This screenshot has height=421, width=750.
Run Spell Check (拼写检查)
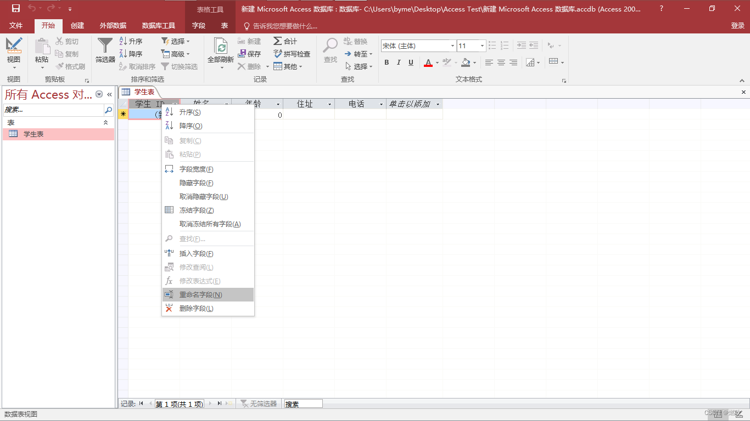[292, 54]
